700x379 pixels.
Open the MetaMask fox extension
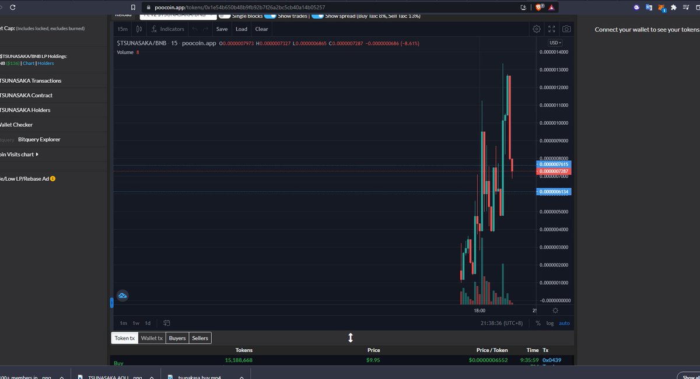click(x=662, y=7)
